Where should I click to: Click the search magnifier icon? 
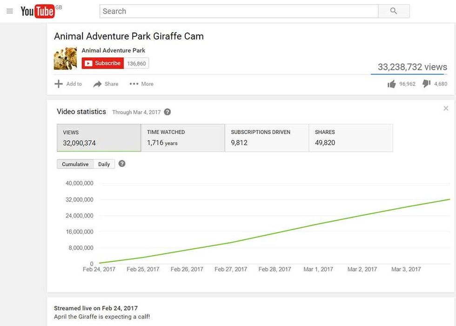click(x=393, y=11)
